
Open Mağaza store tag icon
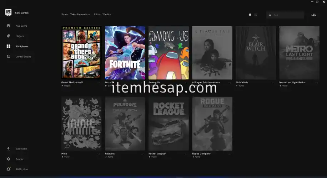pyautogui.click(x=8, y=36)
